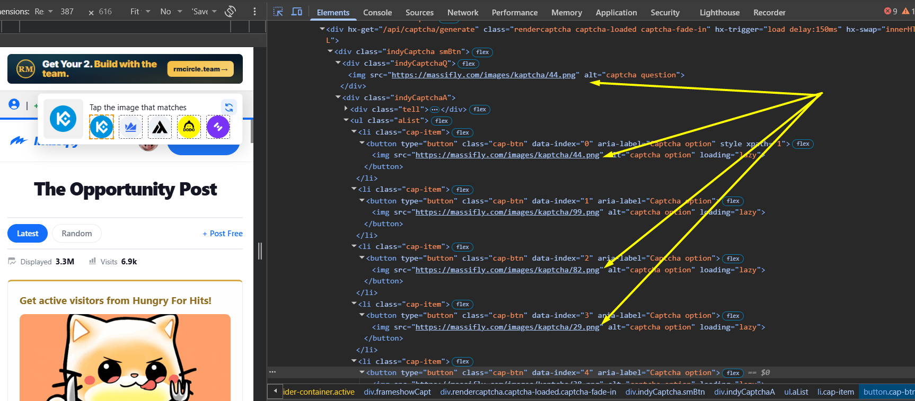Tap the crown logo captcha option
The image size is (915, 401).
pyautogui.click(x=130, y=127)
